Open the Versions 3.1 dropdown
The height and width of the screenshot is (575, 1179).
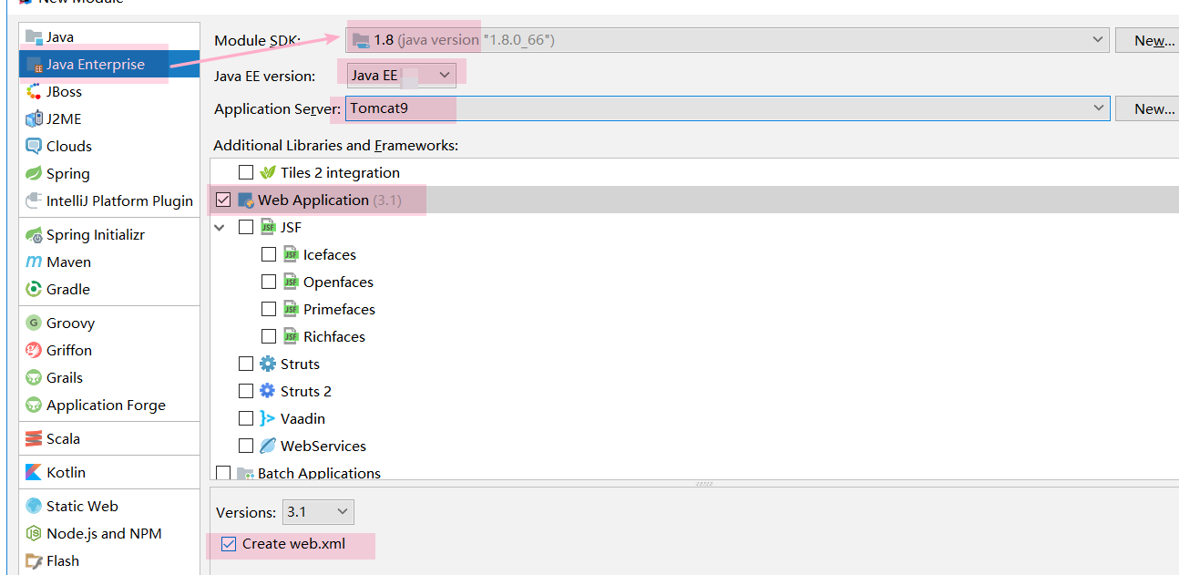tap(318, 512)
